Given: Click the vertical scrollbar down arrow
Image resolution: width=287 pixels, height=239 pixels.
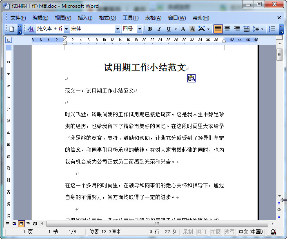Looking at the screenshot, I should point(280,196).
